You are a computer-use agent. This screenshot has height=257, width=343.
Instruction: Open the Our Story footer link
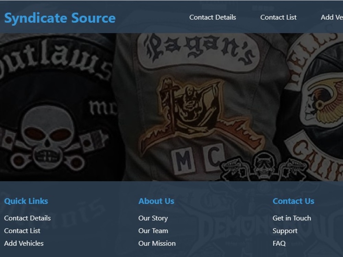pos(153,218)
